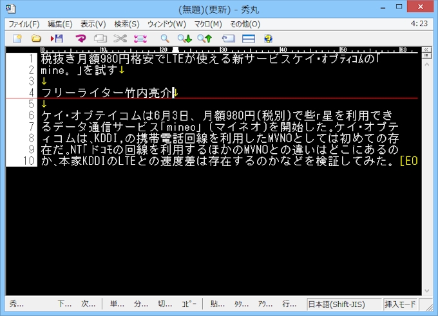
Task: Click the vertical scrollbar down arrow
Action: pos(426,289)
